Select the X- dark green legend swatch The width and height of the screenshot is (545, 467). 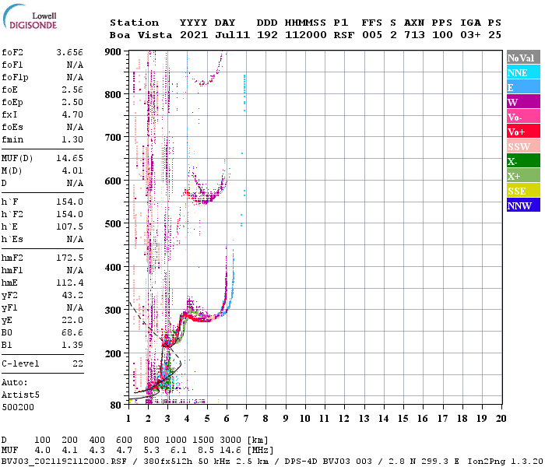[523, 161]
